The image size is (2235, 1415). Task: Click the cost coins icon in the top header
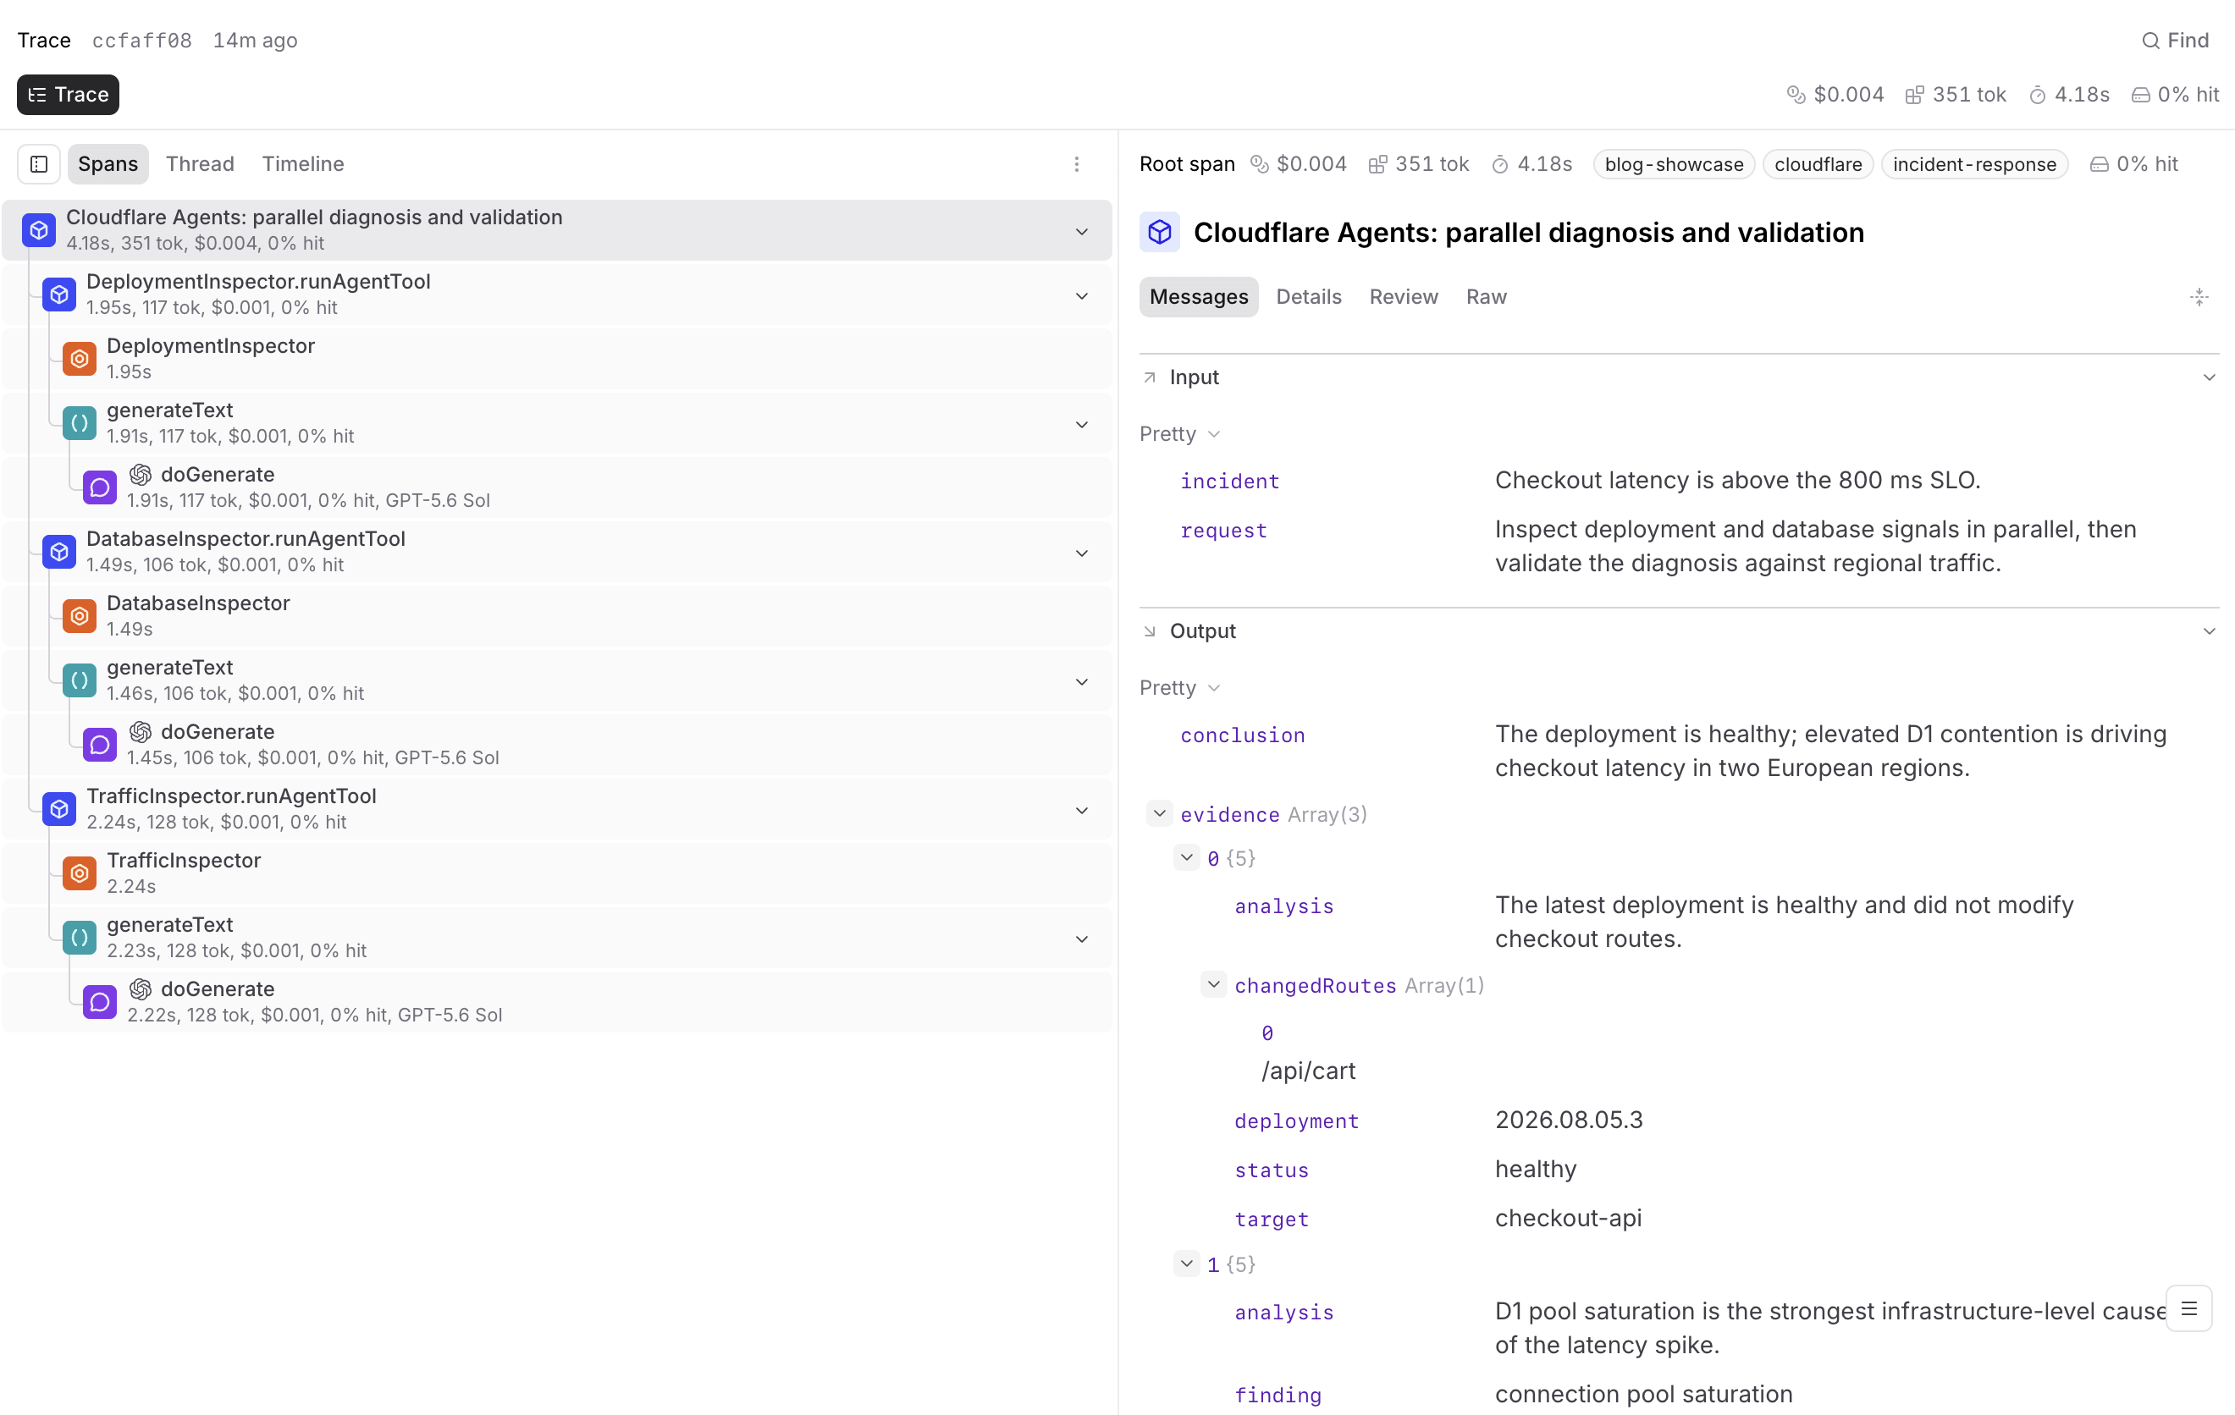(1796, 95)
